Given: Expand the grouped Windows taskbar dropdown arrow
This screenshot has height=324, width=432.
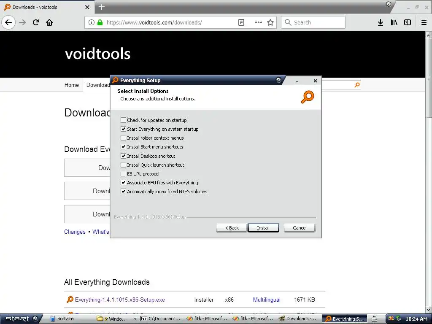Looking at the screenshot, I should coord(135,319).
